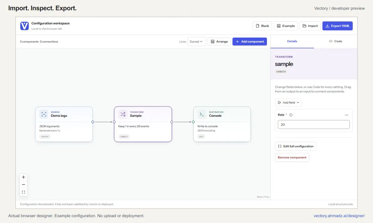Click the 'Configuration downloaded' status message
The image size is (373, 223).
67,204
